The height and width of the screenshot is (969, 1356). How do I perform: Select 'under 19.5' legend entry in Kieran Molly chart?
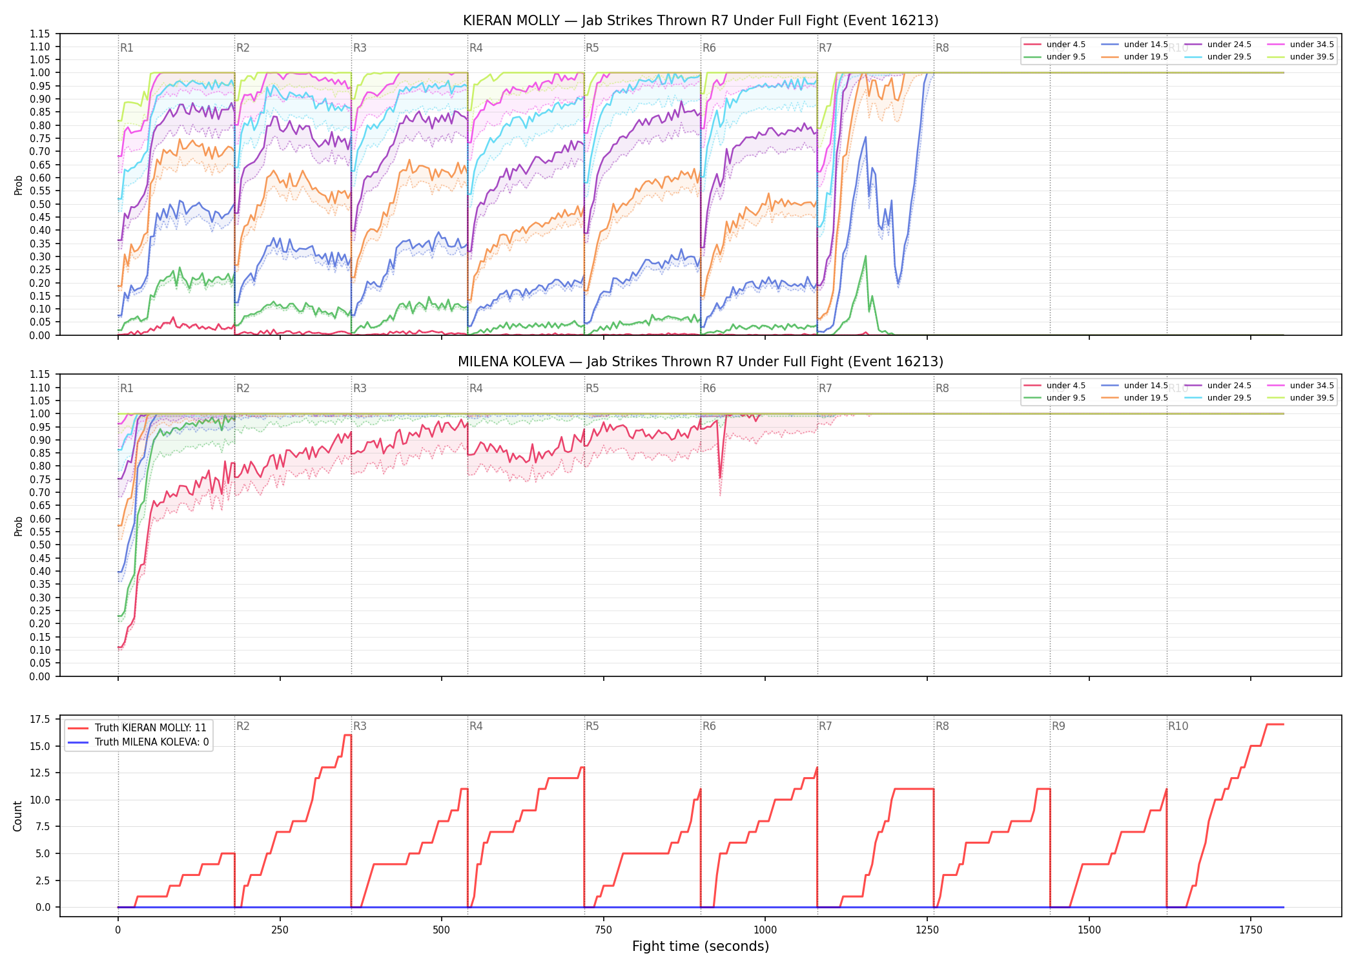pos(1135,57)
